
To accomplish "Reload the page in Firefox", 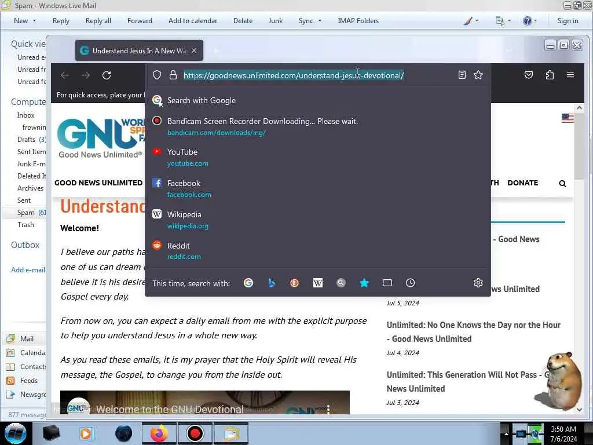I will tap(107, 75).
